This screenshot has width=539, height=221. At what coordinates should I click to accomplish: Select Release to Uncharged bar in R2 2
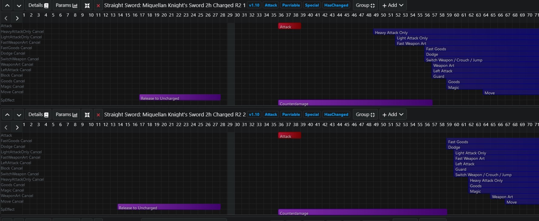pyautogui.click(x=169, y=207)
